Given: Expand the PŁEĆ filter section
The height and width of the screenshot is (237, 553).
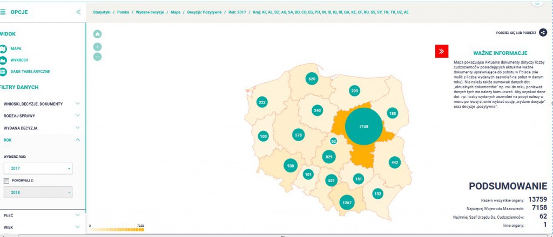Looking at the screenshot, I should click(x=78, y=215).
